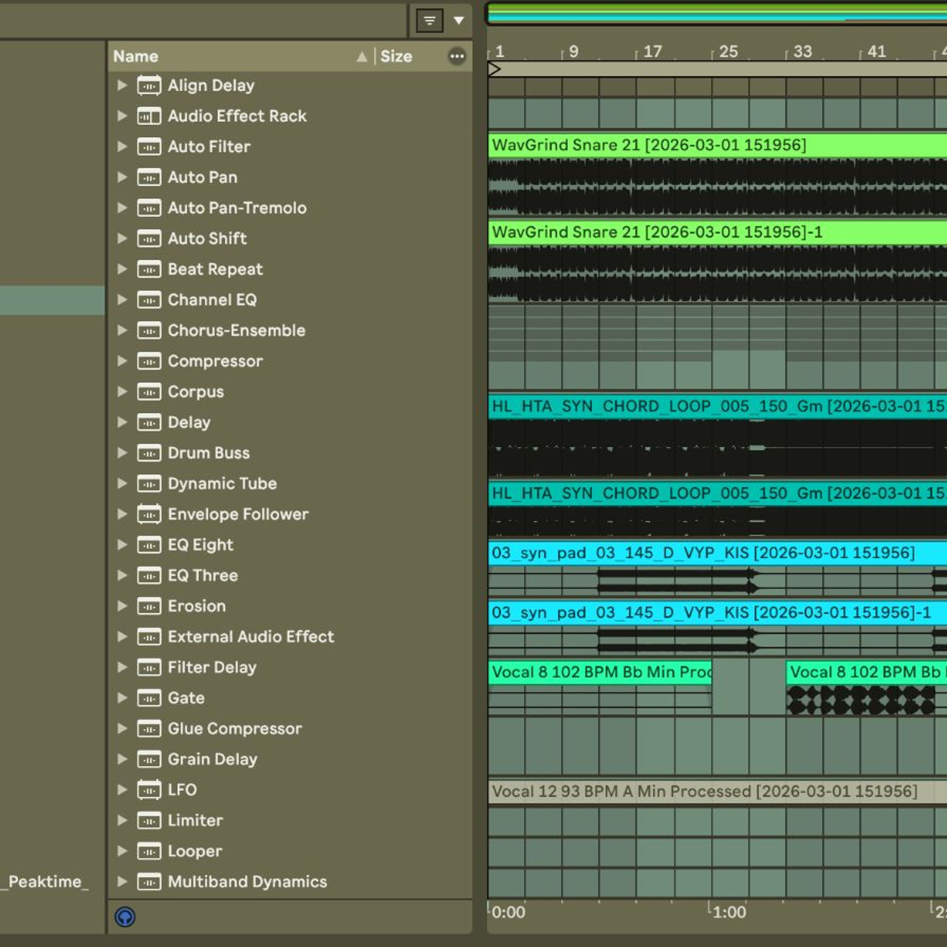The width and height of the screenshot is (947, 947).
Task: Click the Gate device icon
Action: pos(149,698)
